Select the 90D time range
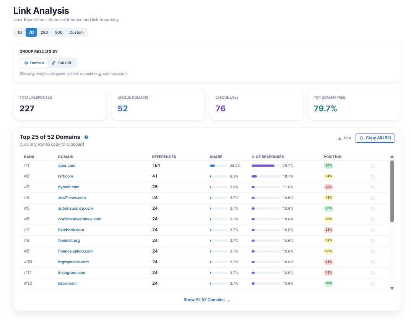This screenshot has height=321, width=411. [x=59, y=32]
